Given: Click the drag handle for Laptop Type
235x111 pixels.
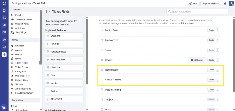Looking at the screenshot, I should 218,30.
